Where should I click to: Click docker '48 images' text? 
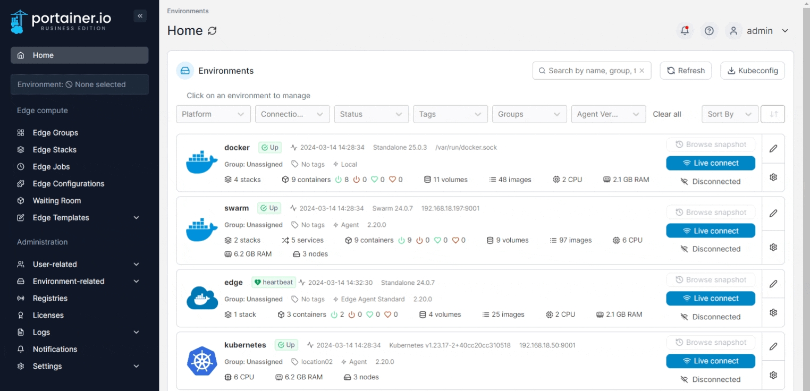[515, 180]
